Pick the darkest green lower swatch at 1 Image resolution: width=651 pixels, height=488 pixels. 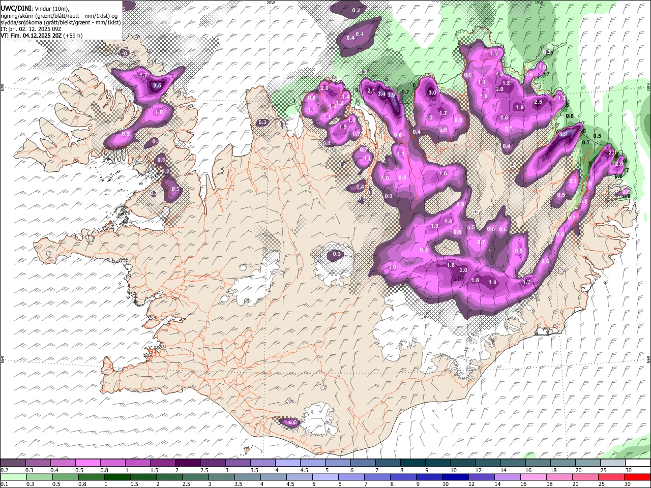(x=117, y=477)
